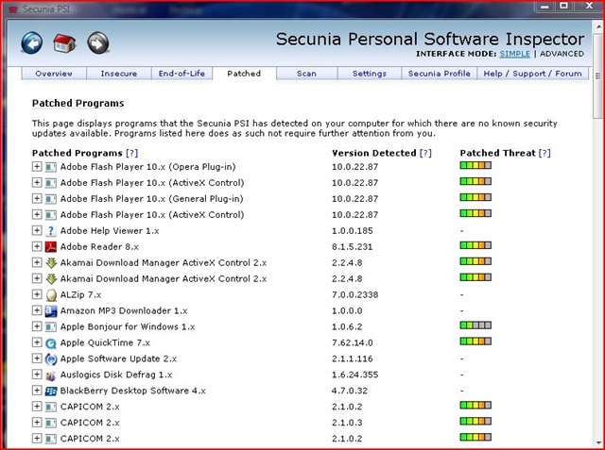
Task: Expand BlackBerry Desktop Software 4.x entry
Action: tap(37, 390)
